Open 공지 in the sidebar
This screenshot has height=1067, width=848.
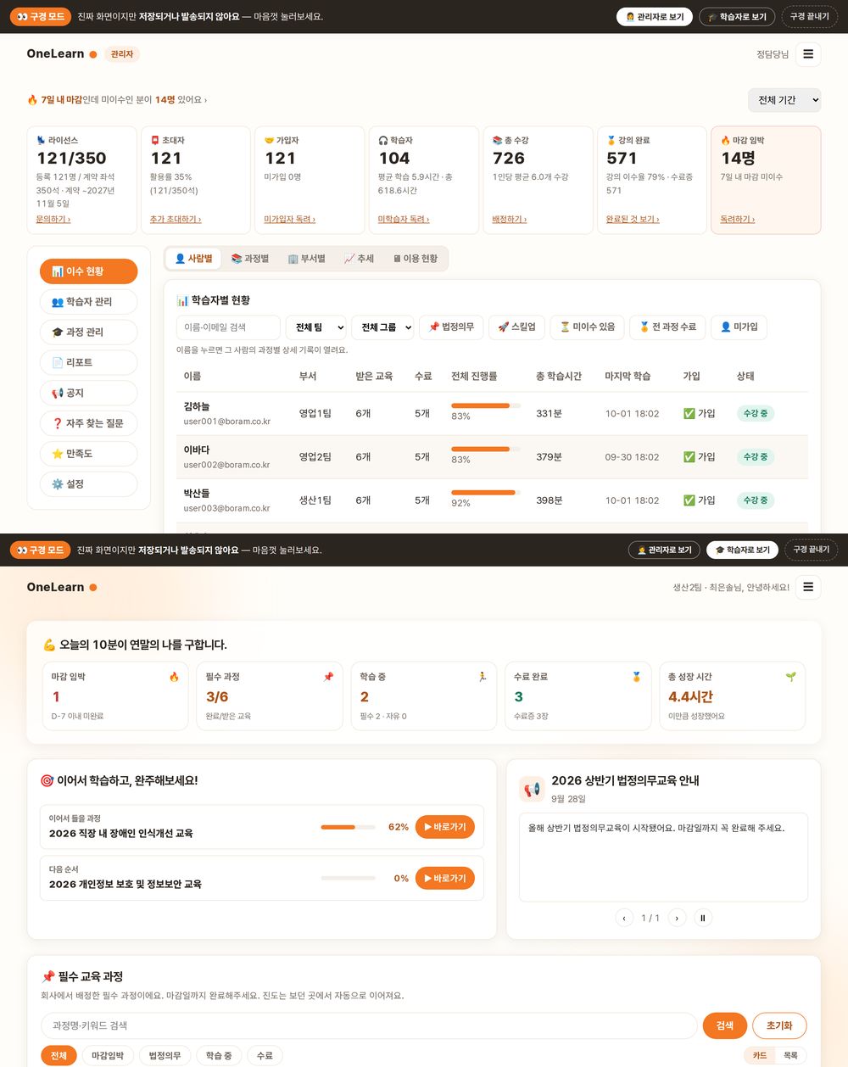pyautogui.click(x=88, y=394)
